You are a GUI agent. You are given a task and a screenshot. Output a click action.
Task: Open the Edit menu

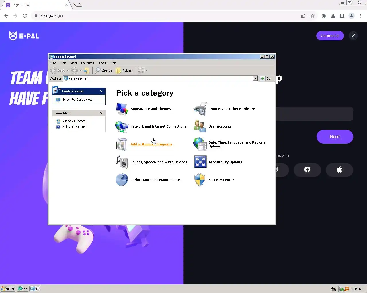[63, 63]
